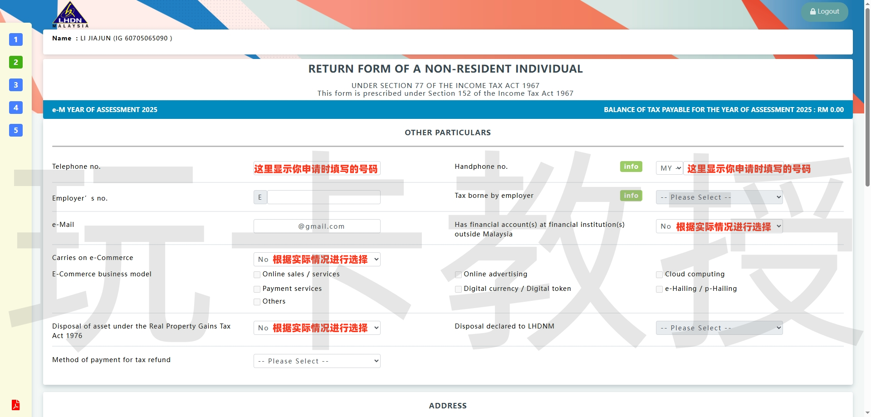Image resolution: width=871 pixels, height=417 pixels.
Task: Go to step 4 in the sidebar
Action: coord(16,108)
